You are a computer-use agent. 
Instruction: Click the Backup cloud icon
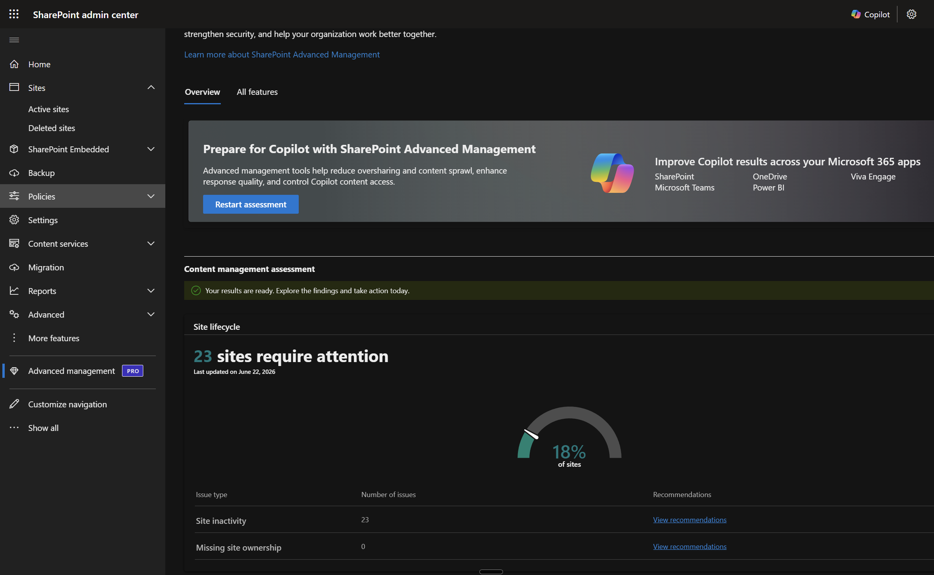tap(14, 173)
